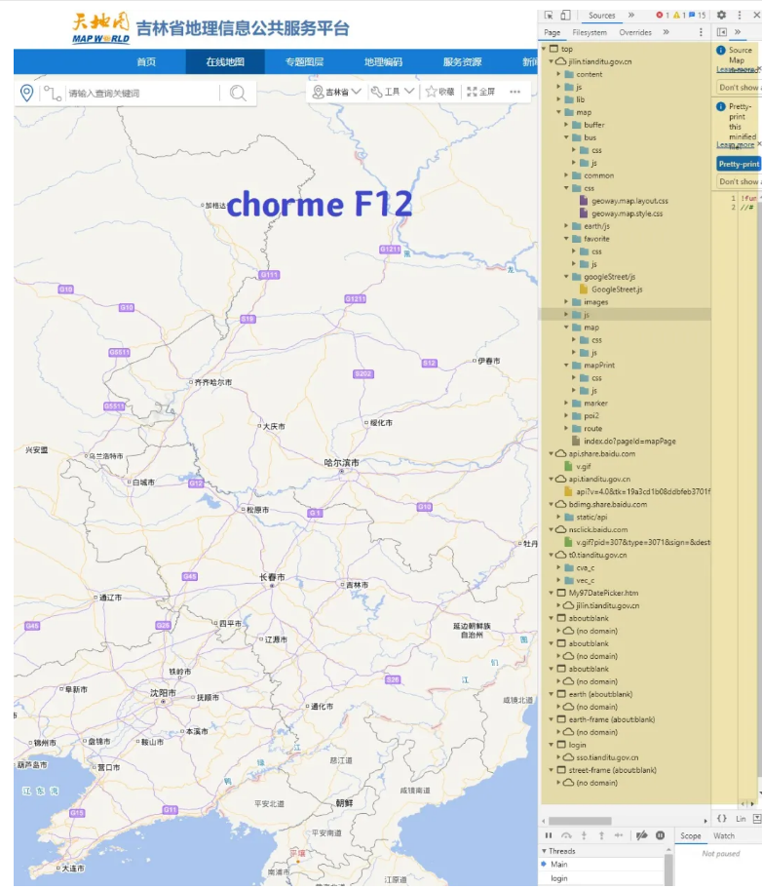Click the 收藏 star icon
The height and width of the screenshot is (889, 762).
[x=431, y=92]
